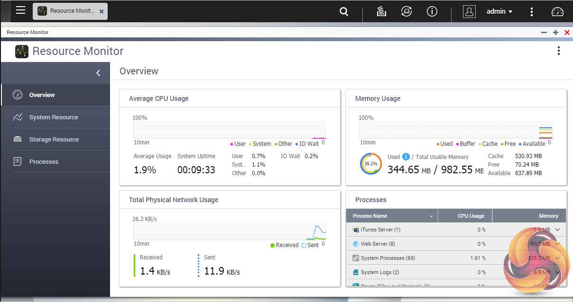Click the search magnifier icon
The image size is (573, 302).
pos(344,12)
